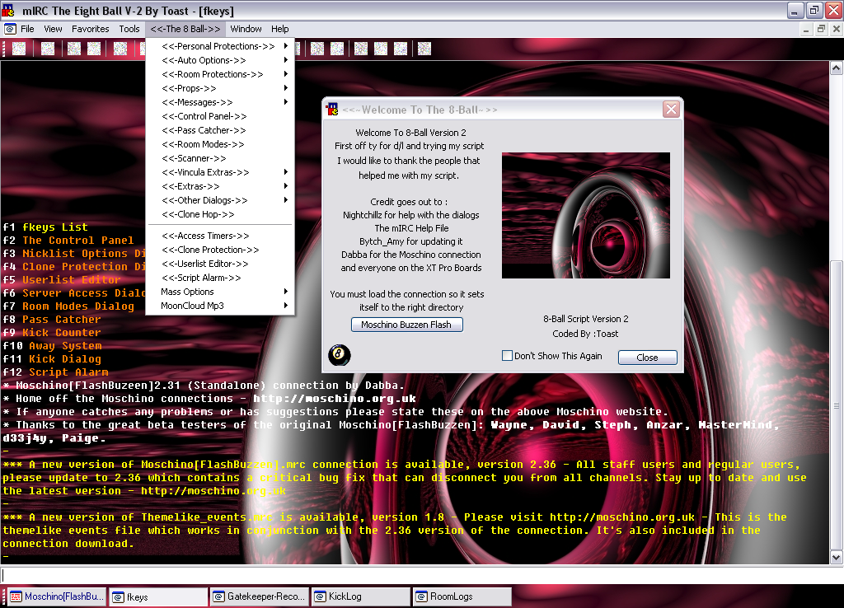The width and height of the screenshot is (844, 608).
Task: Open the Tools menu
Action: [x=129, y=29]
